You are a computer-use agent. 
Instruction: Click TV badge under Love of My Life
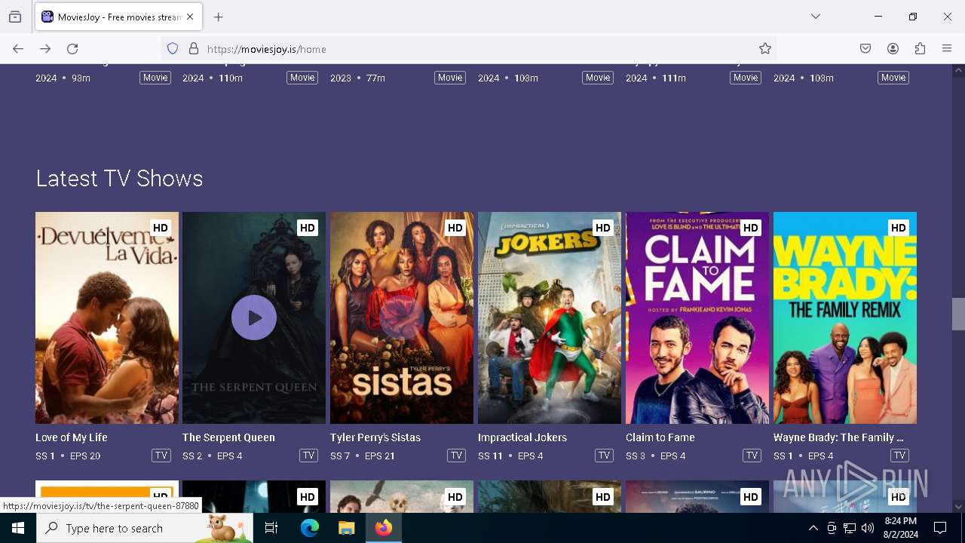[x=161, y=456]
